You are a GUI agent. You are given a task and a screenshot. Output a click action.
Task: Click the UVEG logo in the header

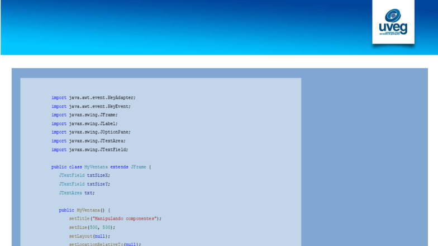[393, 22]
